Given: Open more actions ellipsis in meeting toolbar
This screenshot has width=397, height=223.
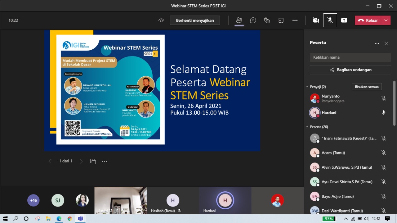Looking at the screenshot, I should [x=295, y=20].
